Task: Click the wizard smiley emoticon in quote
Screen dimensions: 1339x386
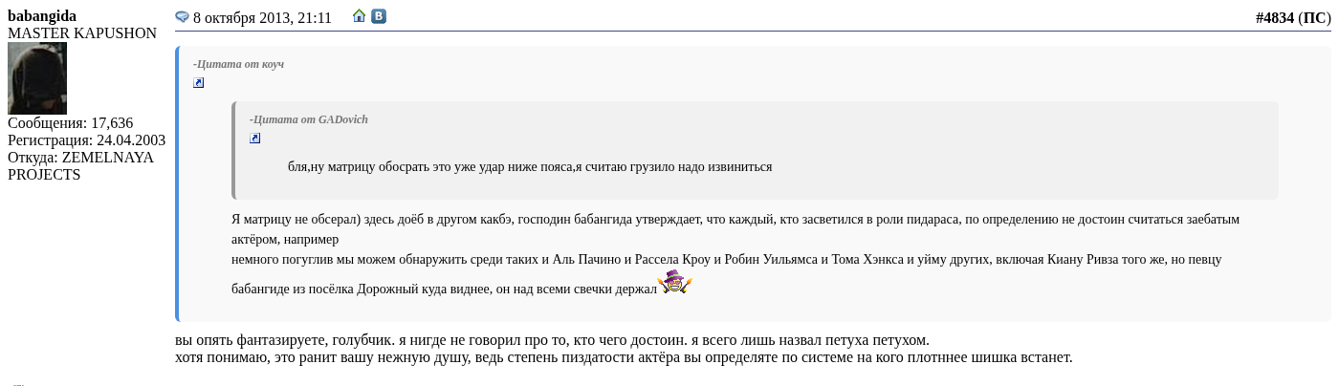Action: click(674, 282)
